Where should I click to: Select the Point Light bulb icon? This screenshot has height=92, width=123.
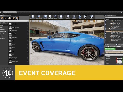click(x=10, y=34)
